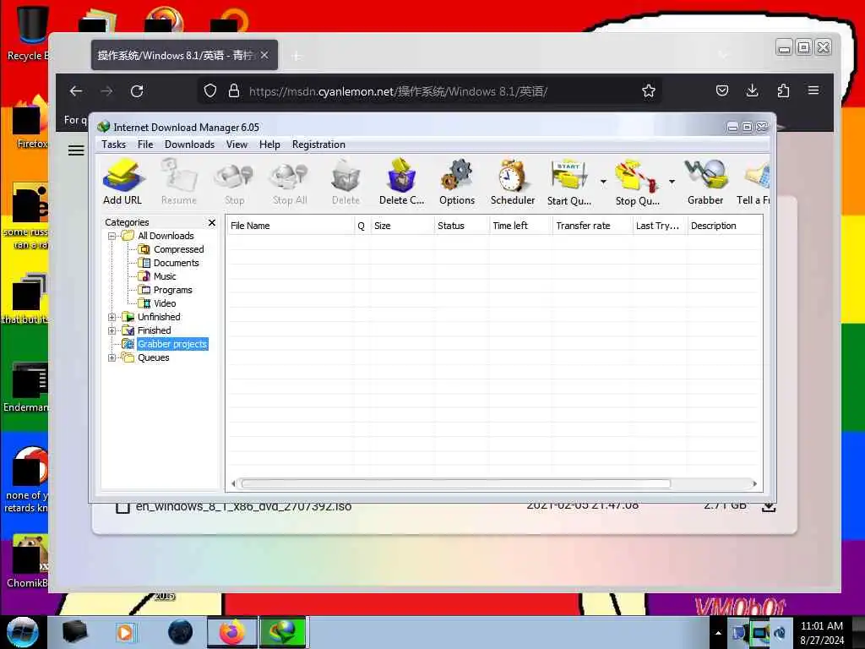Viewport: 865px width, 649px height.
Task: Open the webpage sidebar hamburger menu
Action: coord(76,150)
